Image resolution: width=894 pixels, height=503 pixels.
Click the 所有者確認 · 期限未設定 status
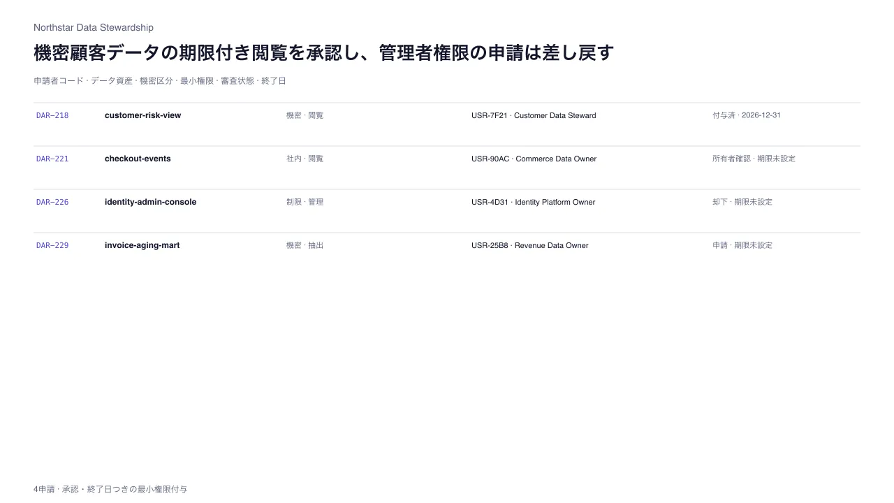(754, 159)
